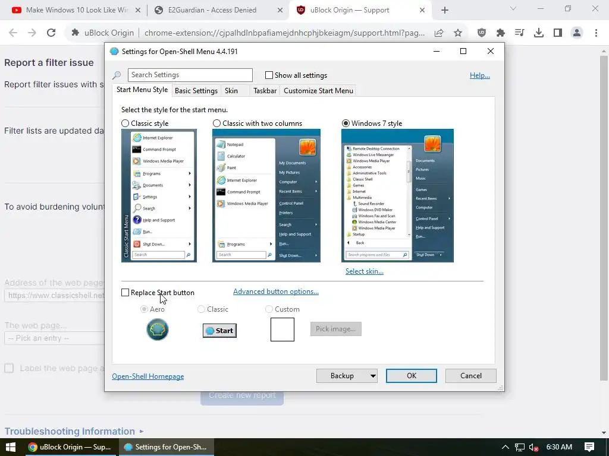Check Replace Start button checkbox
Screen dimensions: 609x456
click(125, 292)
